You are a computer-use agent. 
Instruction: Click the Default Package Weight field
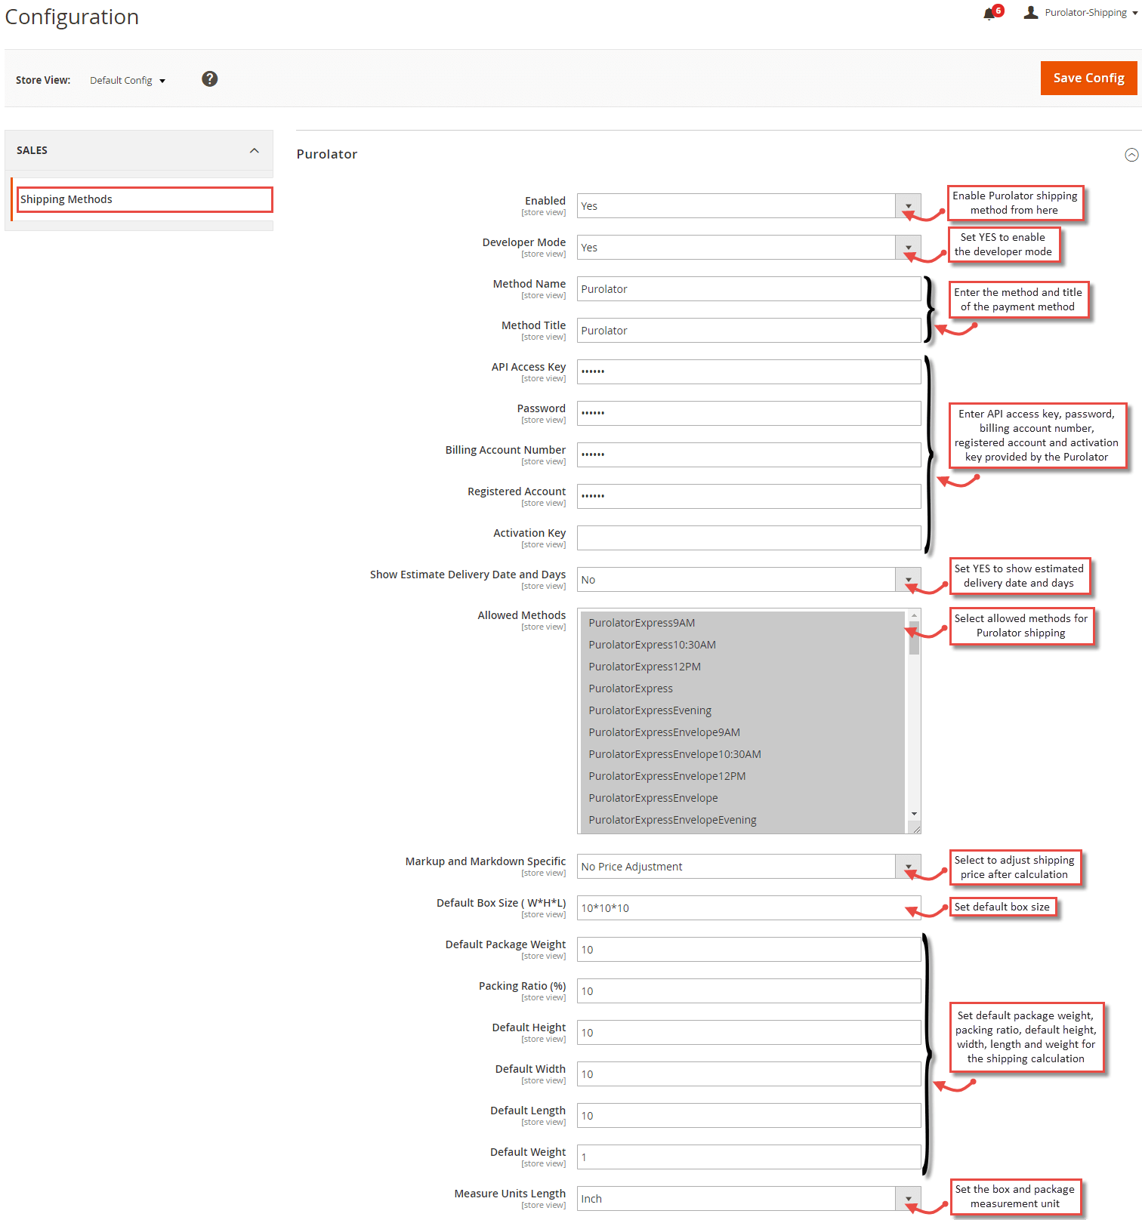click(748, 950)
